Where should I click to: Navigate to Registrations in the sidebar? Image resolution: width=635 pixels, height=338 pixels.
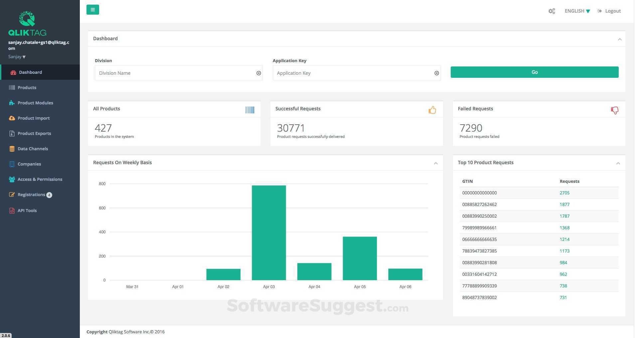[x=31, y=194]
